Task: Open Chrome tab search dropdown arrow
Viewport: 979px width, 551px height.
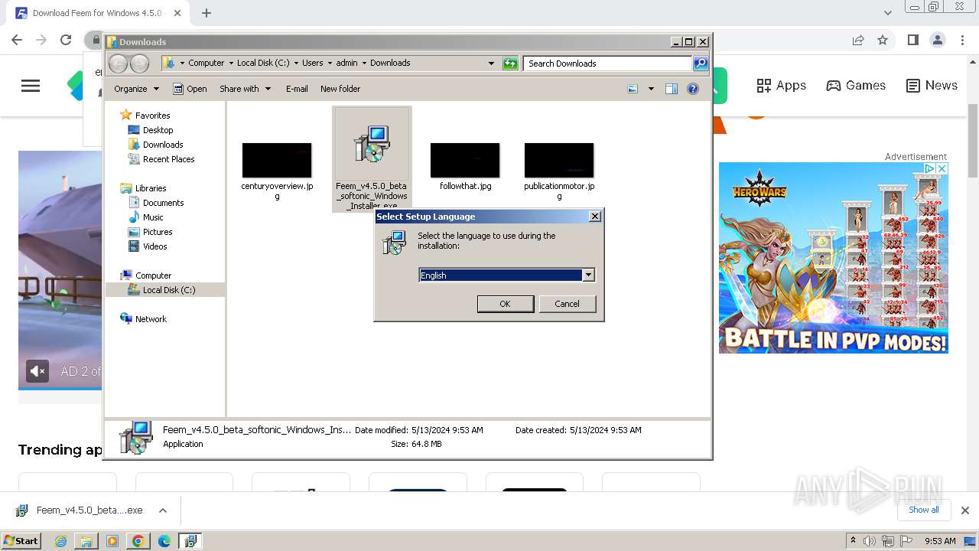Action: [x=888, y=13]
